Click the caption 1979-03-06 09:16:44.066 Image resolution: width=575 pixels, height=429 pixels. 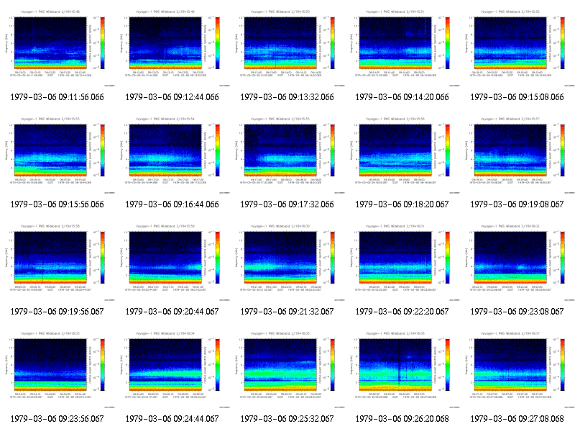(172, 204)
